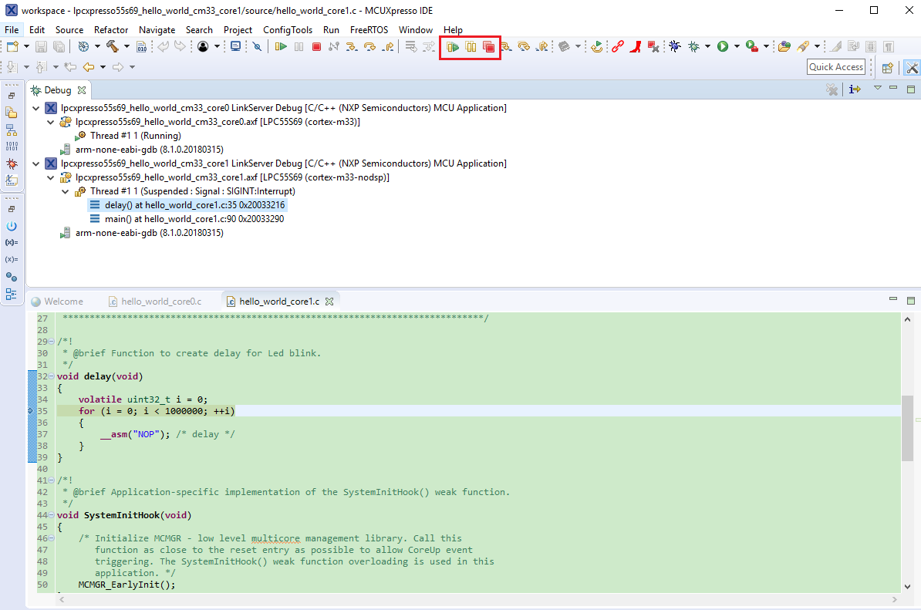Click the Open Perspective icon
Viewport: 921px width, 610px height.
(888, 68)
